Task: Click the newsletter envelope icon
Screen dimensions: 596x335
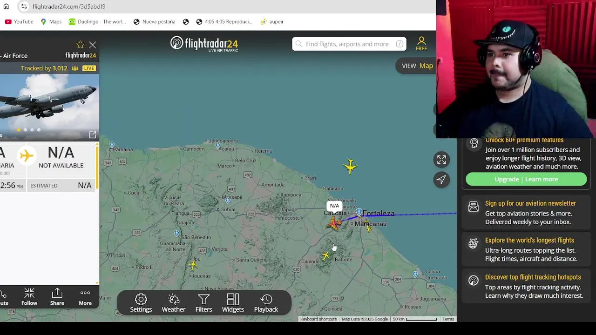Action: coord(474,207)
